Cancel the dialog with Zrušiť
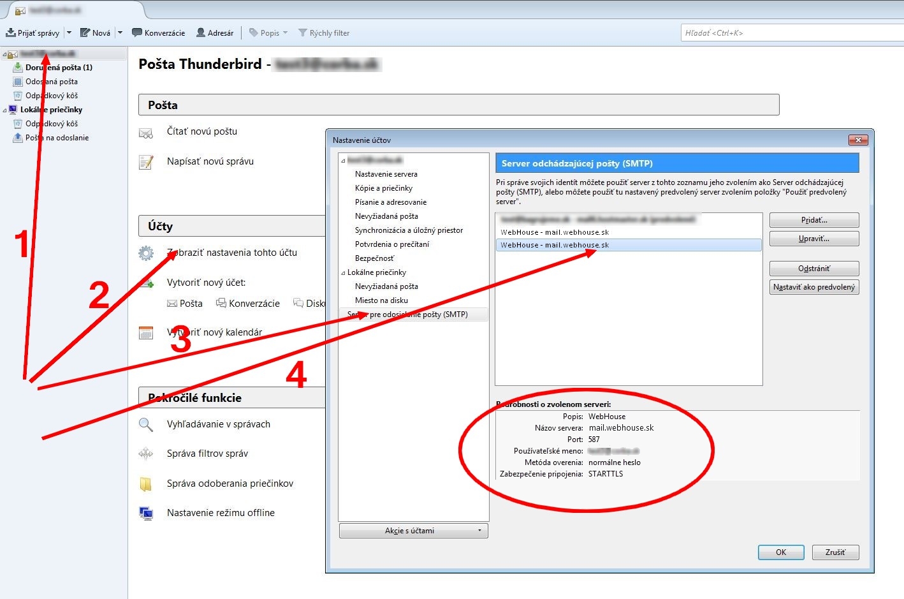This screenshot has height=599, width=904. point(835,552)
